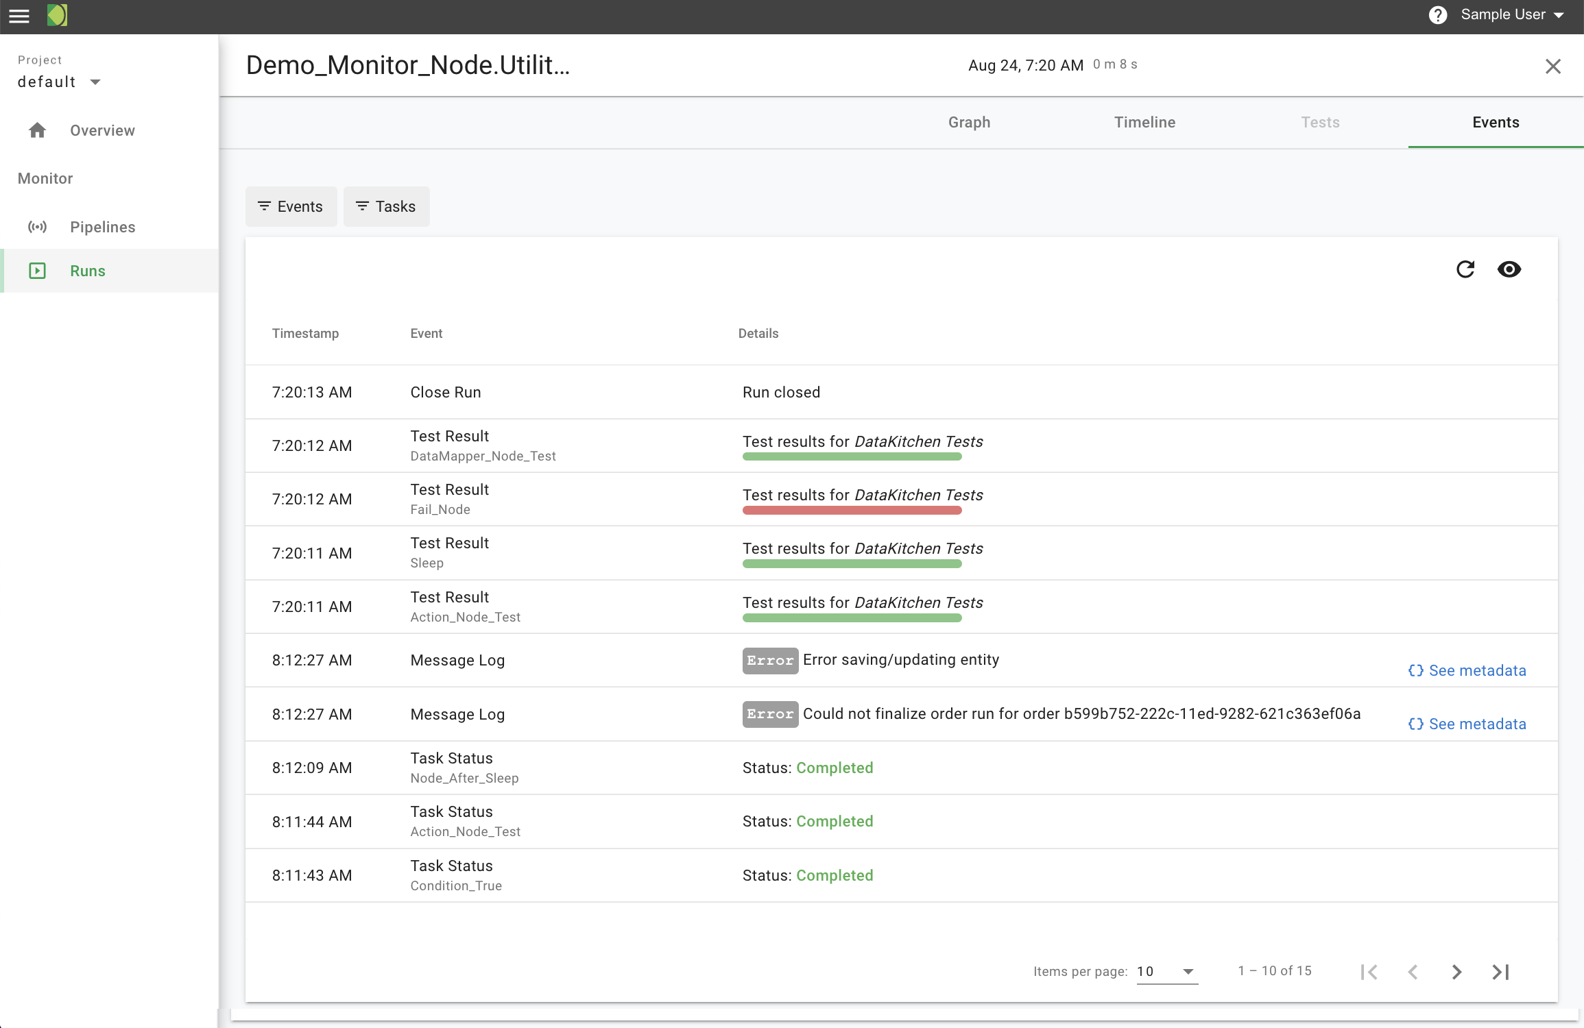Toggle the Events filter chip
Screen dimensions: 1584x1028
291,206
